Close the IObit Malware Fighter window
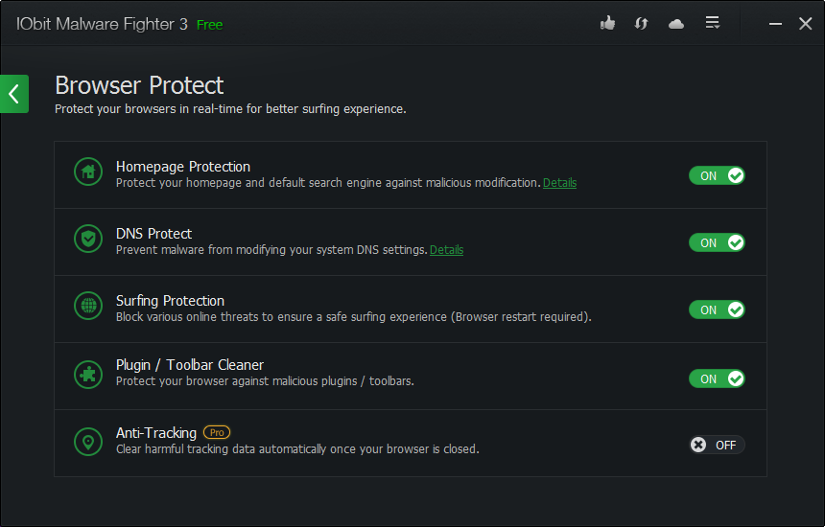The width and height of the screenshot is (825, 527). coord(806,24)
